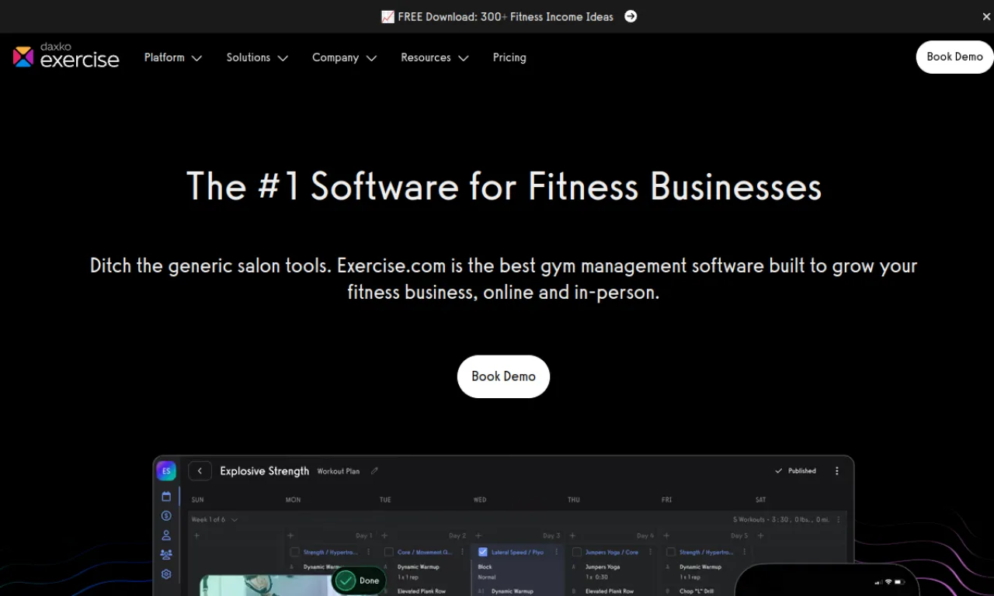Expand the Company dropdown chevron
The width and height of the screenshot is (994, 596).
point(371,58)
